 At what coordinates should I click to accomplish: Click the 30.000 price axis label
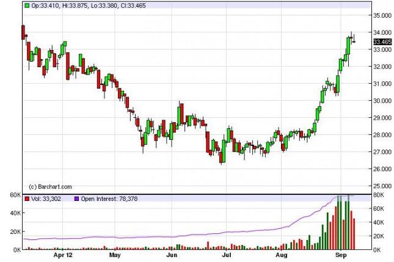click(x=382, y=101)
